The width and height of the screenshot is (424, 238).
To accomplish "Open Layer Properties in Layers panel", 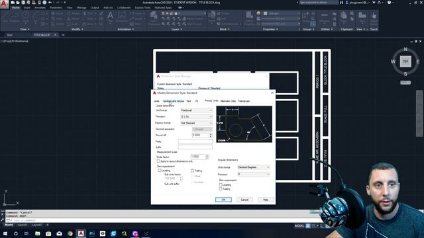I will (x=154, y=18).
